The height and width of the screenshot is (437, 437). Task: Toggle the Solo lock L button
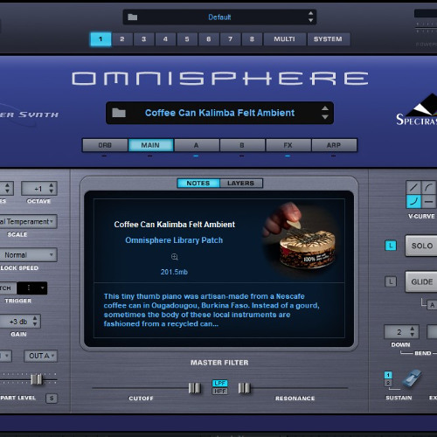coord(391,246)
